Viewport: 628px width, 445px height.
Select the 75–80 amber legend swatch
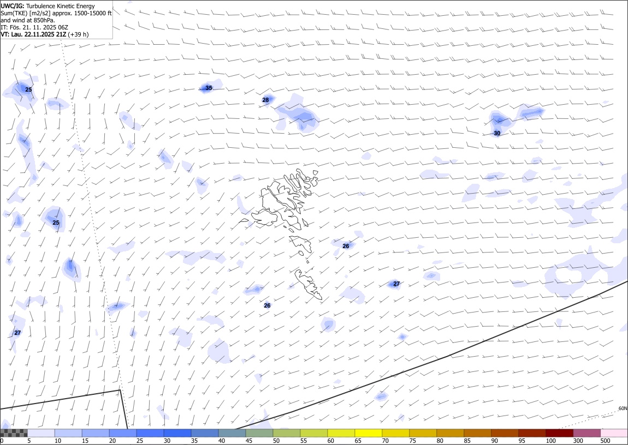[423, 433]
